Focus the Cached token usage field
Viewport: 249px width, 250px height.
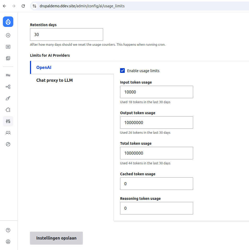pyautogui.click(x=157, y=184)
